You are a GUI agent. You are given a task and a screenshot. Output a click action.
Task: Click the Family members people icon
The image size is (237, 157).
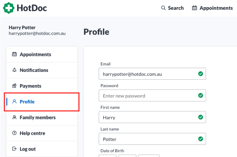click(14, 117)
